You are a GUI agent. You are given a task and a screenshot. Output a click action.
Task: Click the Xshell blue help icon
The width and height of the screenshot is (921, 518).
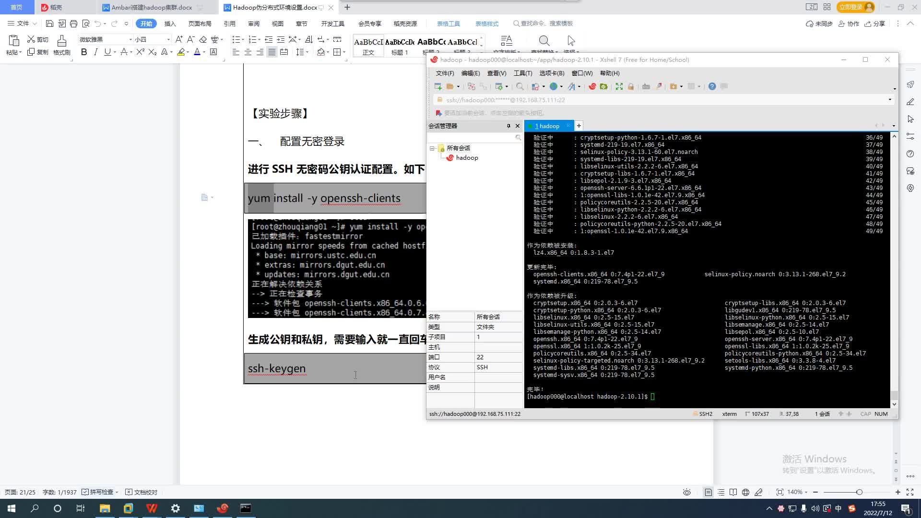712,86
